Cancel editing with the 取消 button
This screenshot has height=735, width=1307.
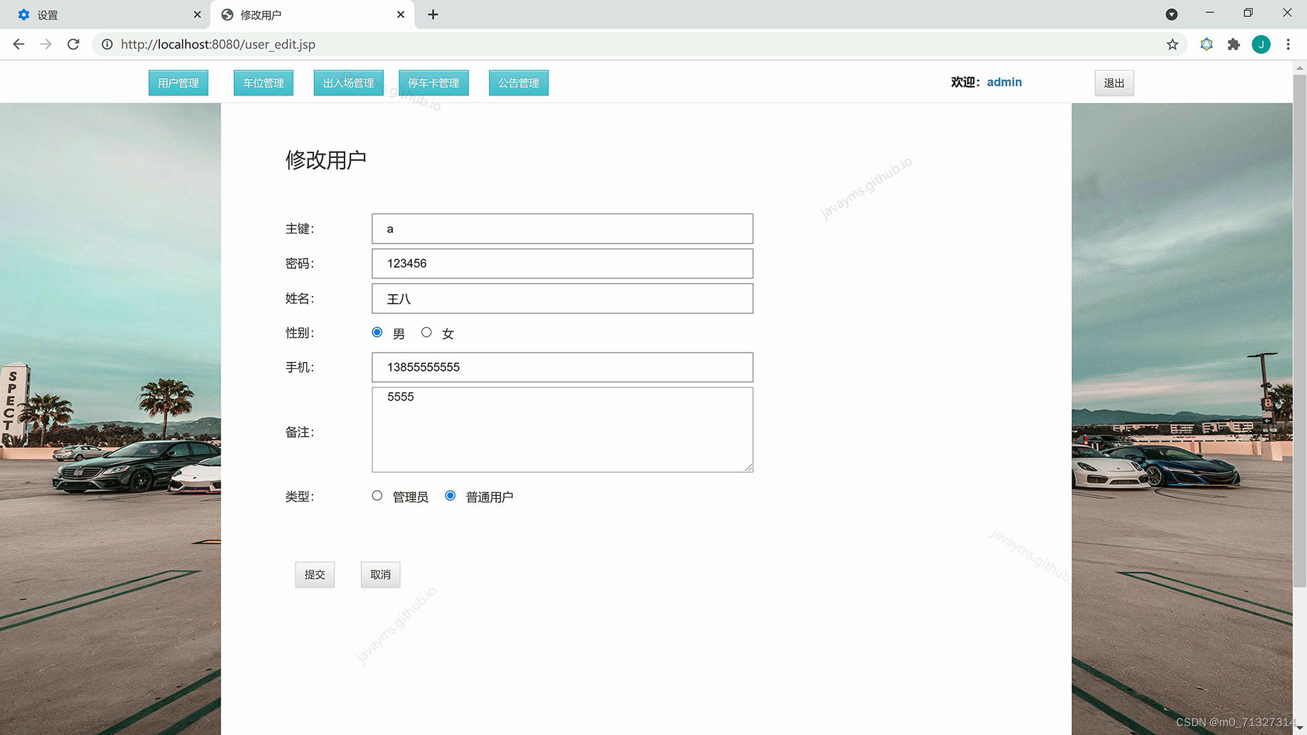pyautogui.click(x=381, y=575)
